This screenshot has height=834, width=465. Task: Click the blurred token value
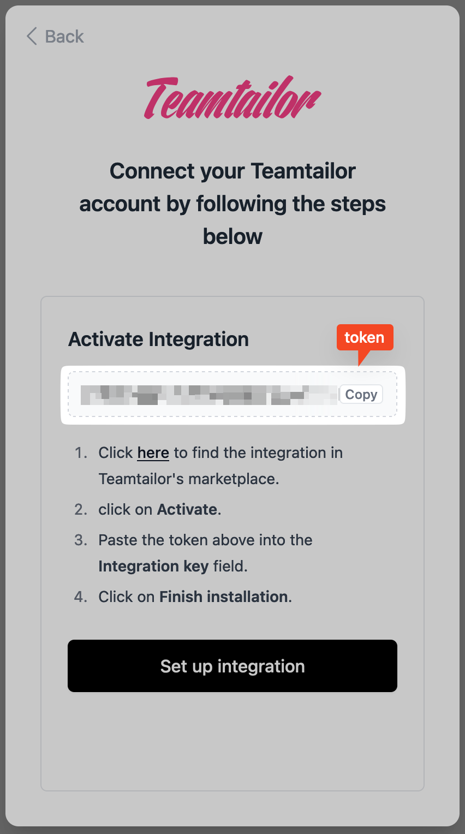coord(209,395)
